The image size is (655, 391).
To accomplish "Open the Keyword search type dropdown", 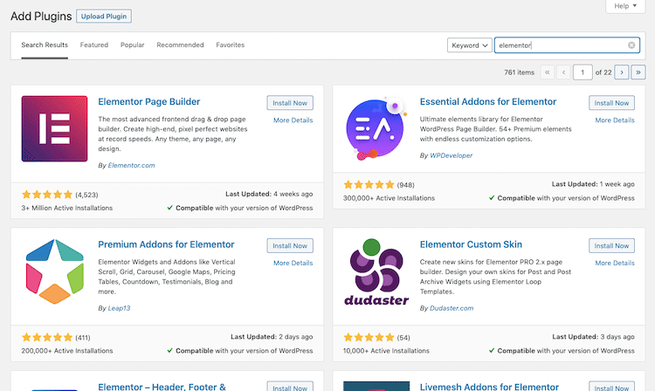I will point(470,45).
